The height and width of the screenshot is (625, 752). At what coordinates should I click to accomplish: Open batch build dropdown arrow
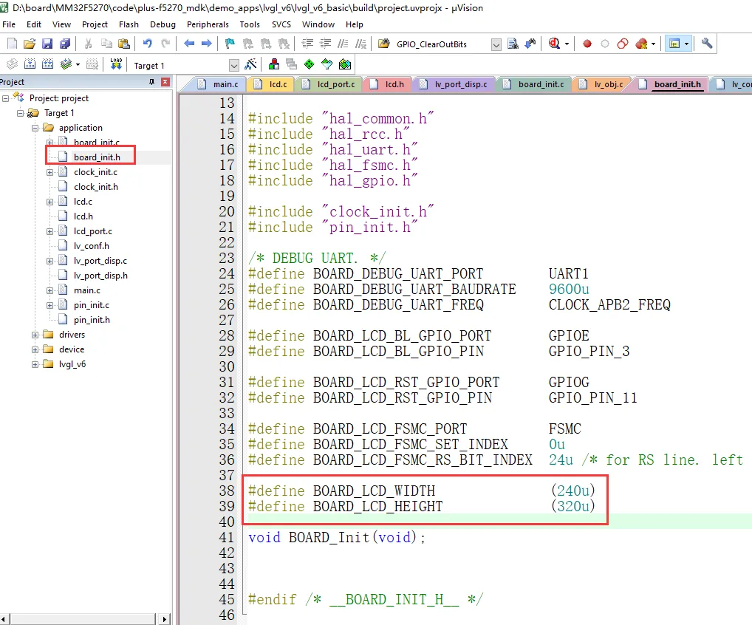point(78,64)
